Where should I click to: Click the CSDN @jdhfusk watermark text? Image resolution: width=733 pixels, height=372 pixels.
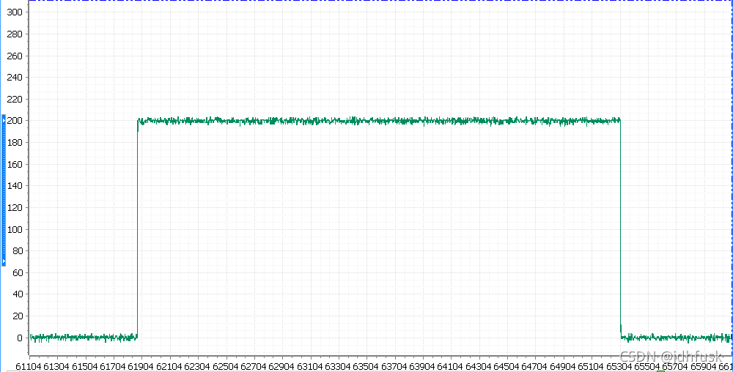coord(671,357)
